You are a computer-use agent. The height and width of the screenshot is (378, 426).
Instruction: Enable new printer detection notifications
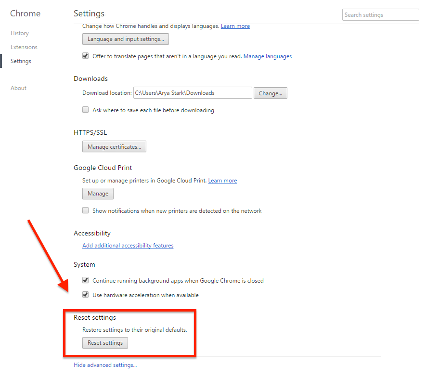click(x=85, y=210)
